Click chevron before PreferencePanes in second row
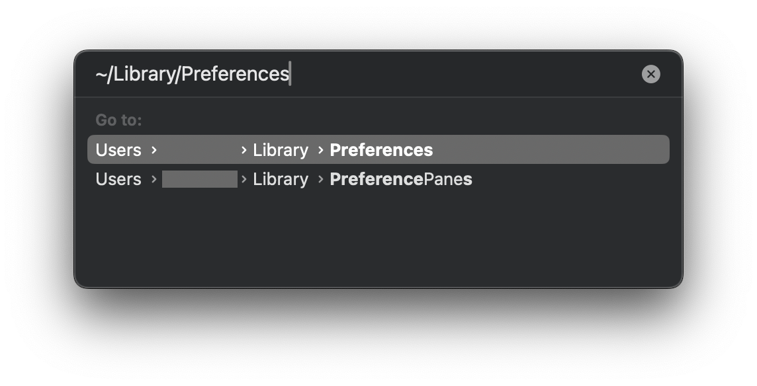This screenshot has width=757, height=386. (x=321, y=179)
